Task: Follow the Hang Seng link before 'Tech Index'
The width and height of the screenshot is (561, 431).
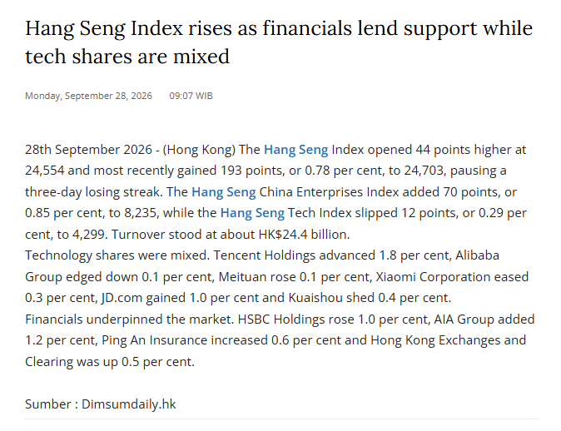Action: coord(252,213)
